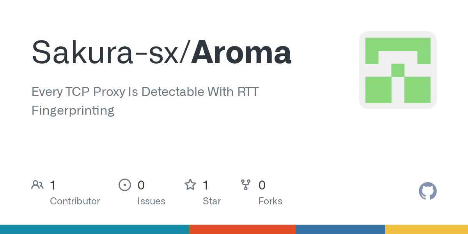Click the teal language bar segment
This screenshot has height=234, width=468.
pyautogui.click(x=94, y=229)
